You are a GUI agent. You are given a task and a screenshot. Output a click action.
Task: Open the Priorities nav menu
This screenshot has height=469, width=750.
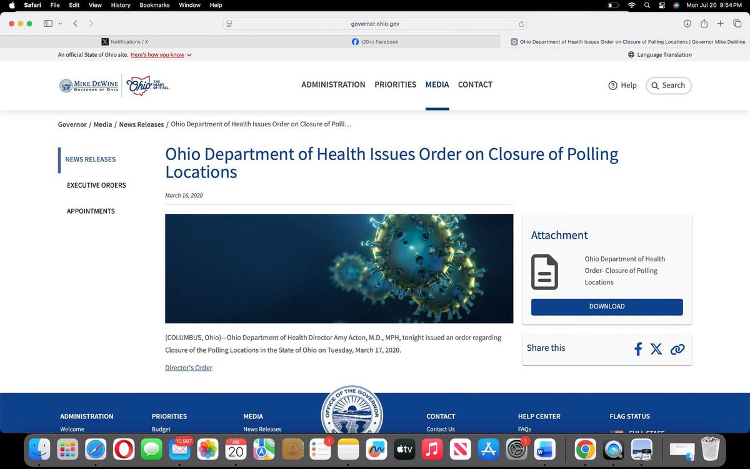point(396,85)
